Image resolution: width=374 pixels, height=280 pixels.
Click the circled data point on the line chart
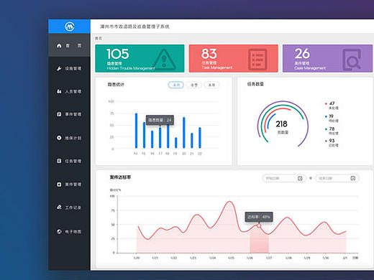(x=259, y=225)
